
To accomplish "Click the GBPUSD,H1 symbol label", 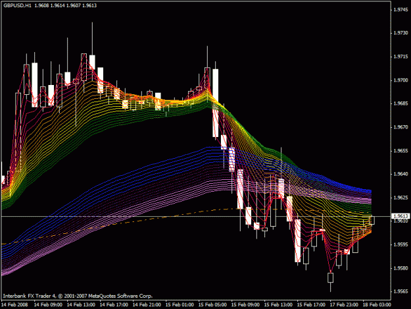I will coord(18,5).
